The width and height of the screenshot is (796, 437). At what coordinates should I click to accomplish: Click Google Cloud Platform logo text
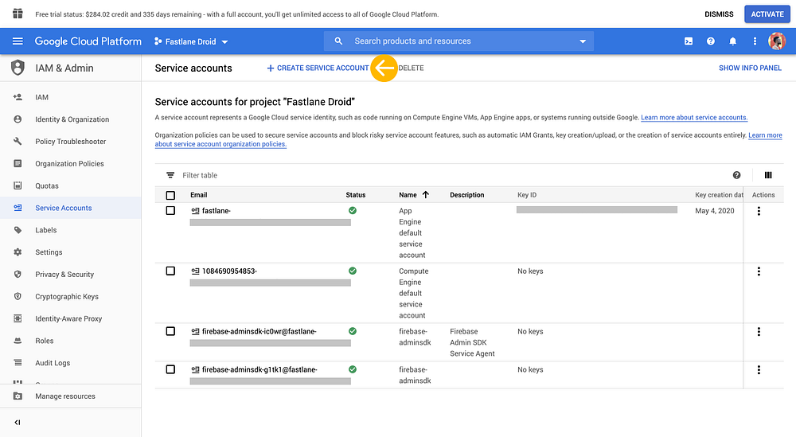(x=88, y=41)
